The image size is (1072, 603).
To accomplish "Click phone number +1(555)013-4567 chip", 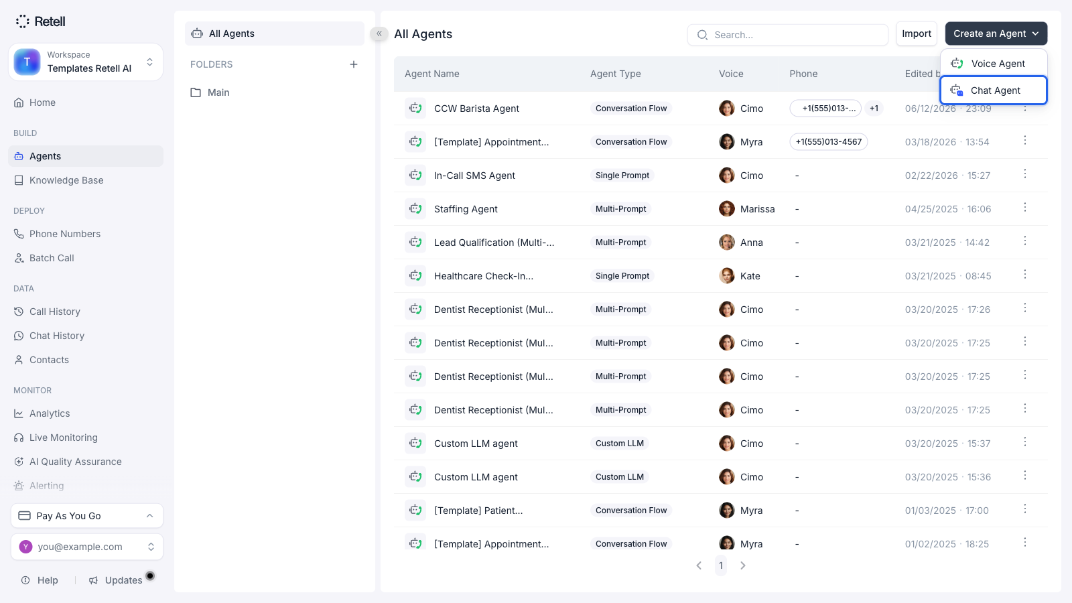I will 829,141.
